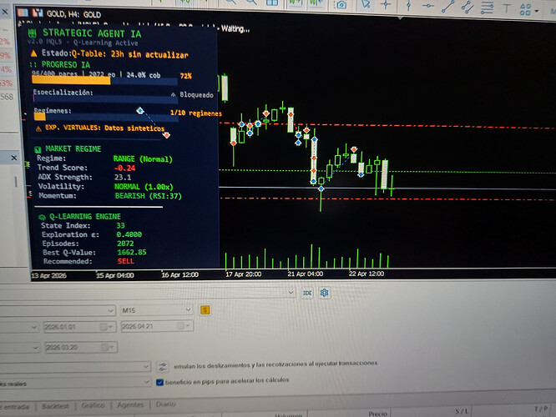556x417 pixels.
Task: Toggle 'beneficio en pips' checkbox
Action: [x=160, y=382]
